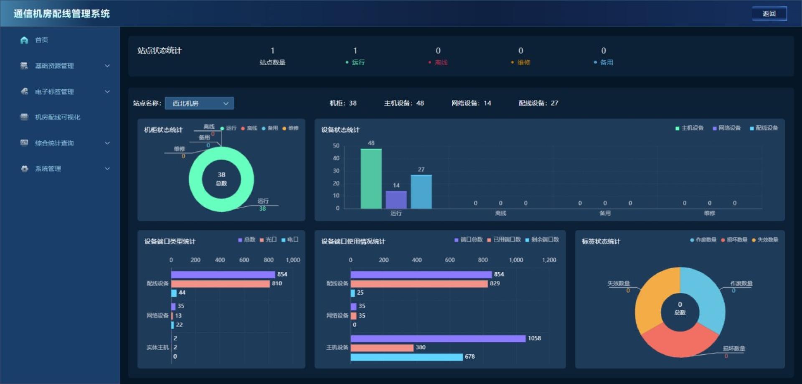Expand the 基础资源管理 menu chevron

point(107,66)
